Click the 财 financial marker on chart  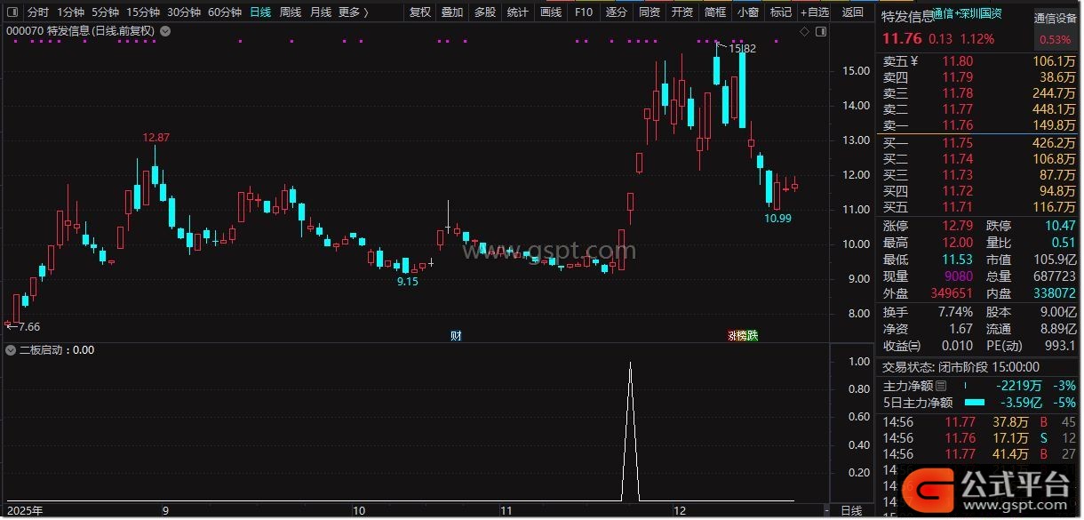pos(456,335)
